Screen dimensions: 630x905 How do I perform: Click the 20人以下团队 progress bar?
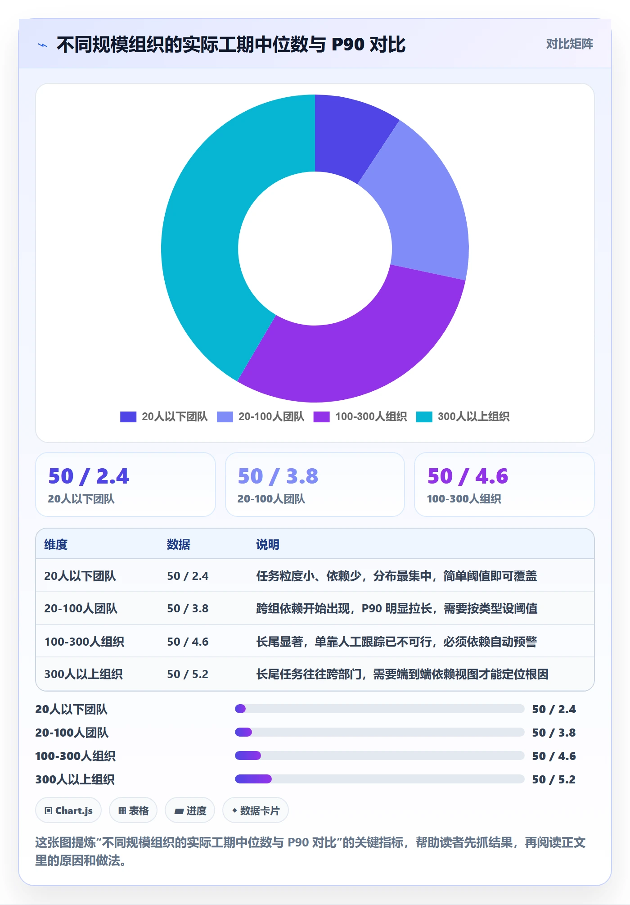380,709
